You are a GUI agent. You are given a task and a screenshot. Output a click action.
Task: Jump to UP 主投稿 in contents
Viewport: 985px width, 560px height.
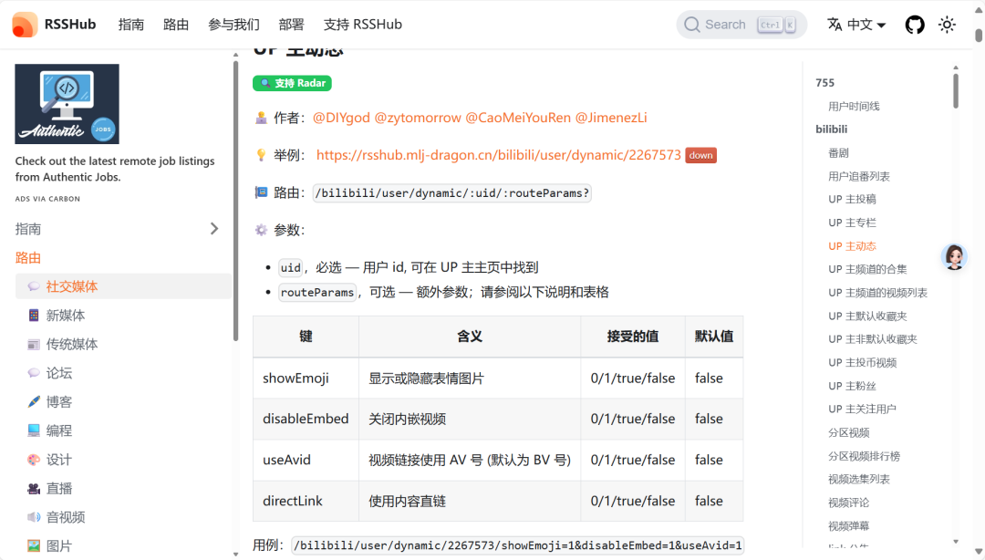click(852, 199)
